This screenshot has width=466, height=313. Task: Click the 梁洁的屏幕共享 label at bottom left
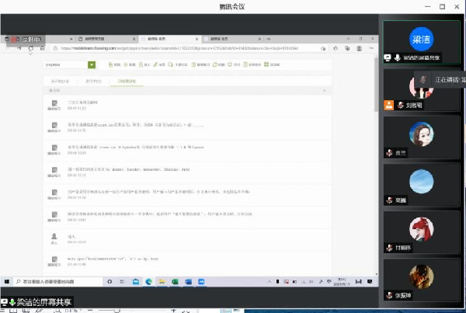pyautogui.click(x=45, y=302)
